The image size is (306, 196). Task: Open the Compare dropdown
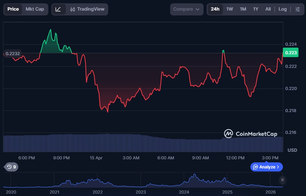click(187, 9)
